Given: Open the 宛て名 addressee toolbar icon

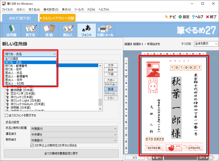Looking at the screenshot, I should [30, 30].
